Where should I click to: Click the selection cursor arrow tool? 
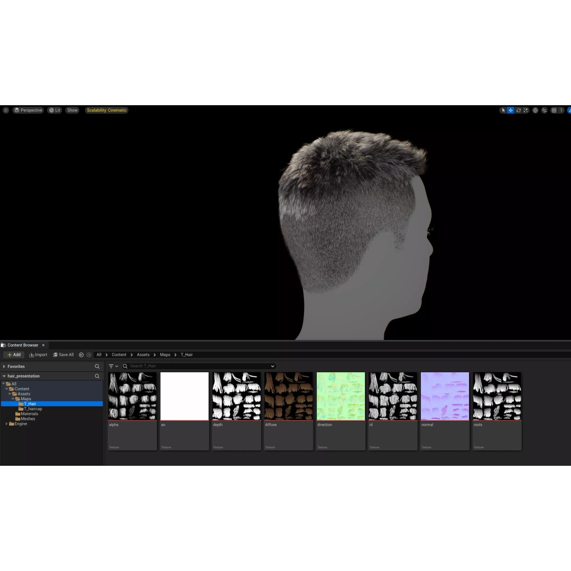503,110
